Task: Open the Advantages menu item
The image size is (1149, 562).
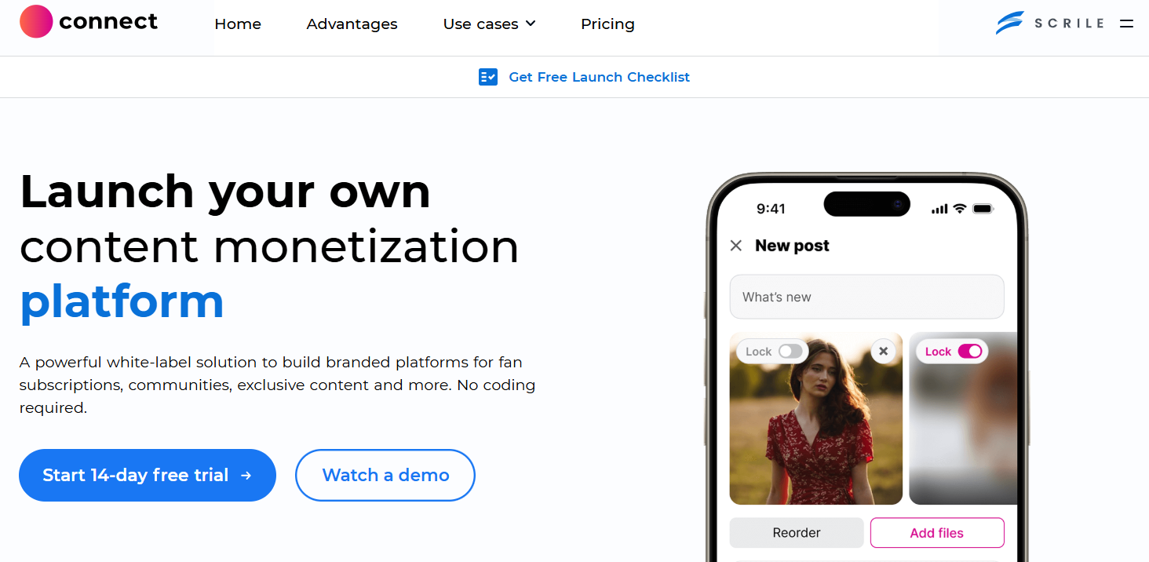Action: pos(352,24)
